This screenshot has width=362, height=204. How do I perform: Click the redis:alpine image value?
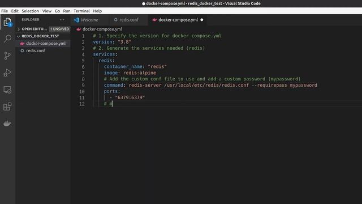pyautogui.click(x=140, y=73)
